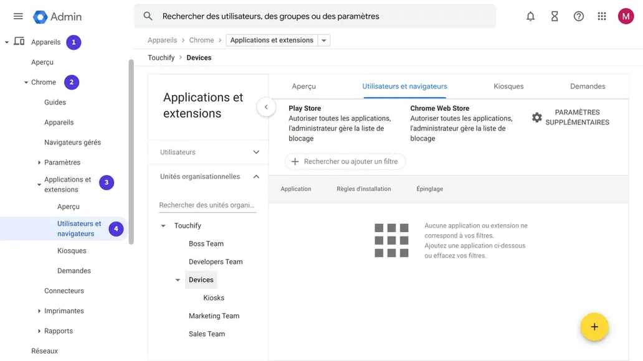Switch to the Kiosques tab
643x361 pixels.
pyautogui.click(x=508, y=86)
